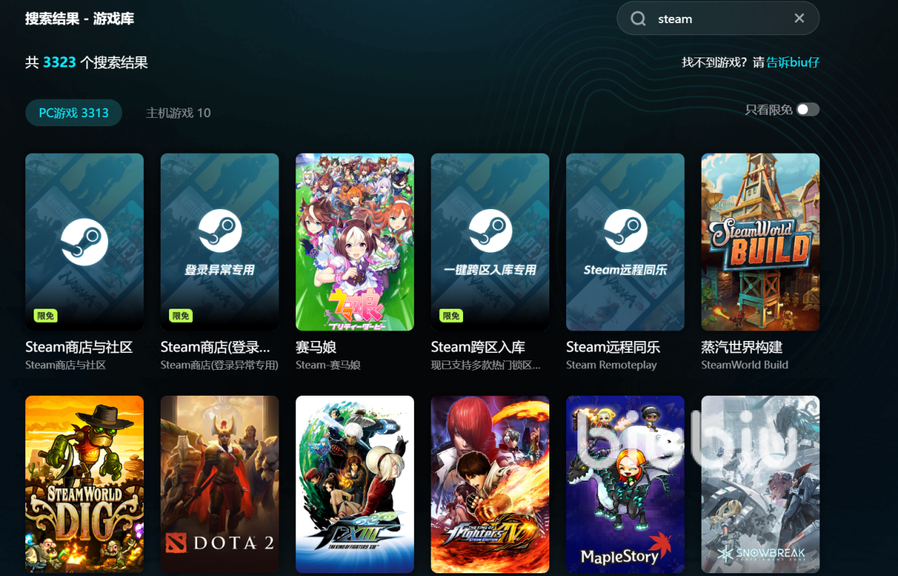This screenshot has width=898, height=576.
Task: Click 限免 badge on Steam商店与社区 card
Action: (x=46, y=316)
